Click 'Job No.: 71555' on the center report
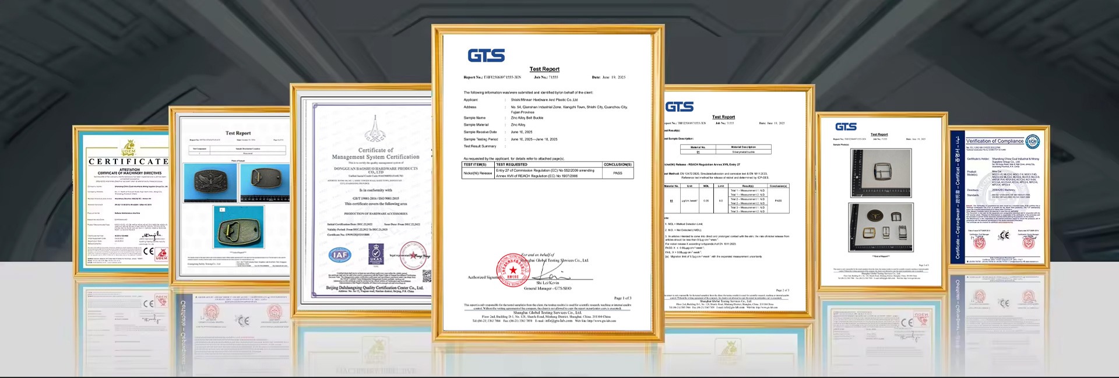 point(546,77)
